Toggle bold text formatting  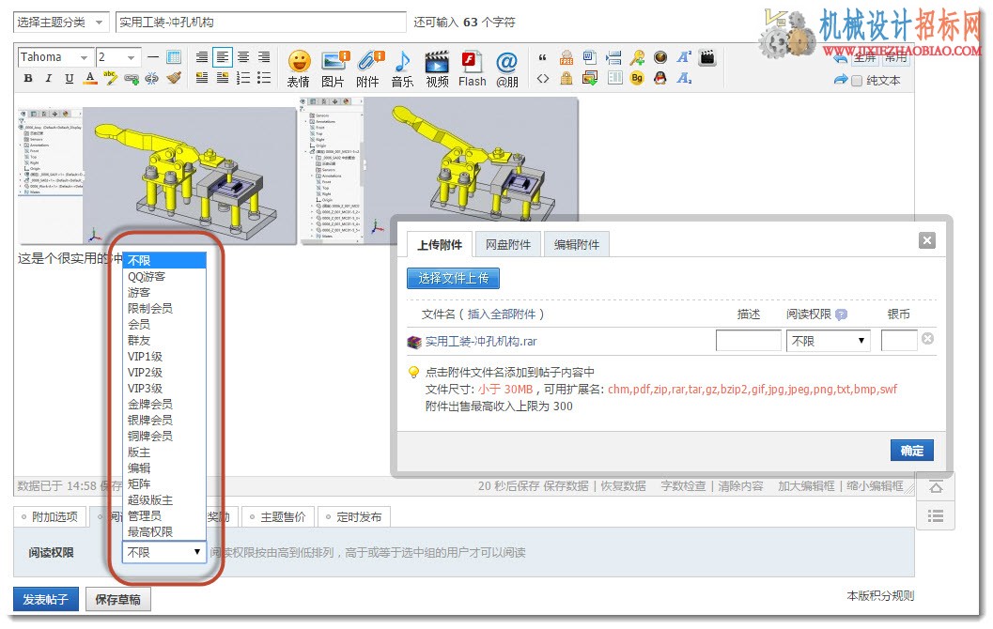[x=28, y=79]
